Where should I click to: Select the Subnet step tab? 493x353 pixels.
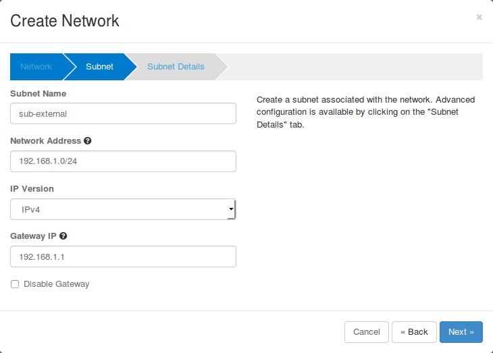99,67
